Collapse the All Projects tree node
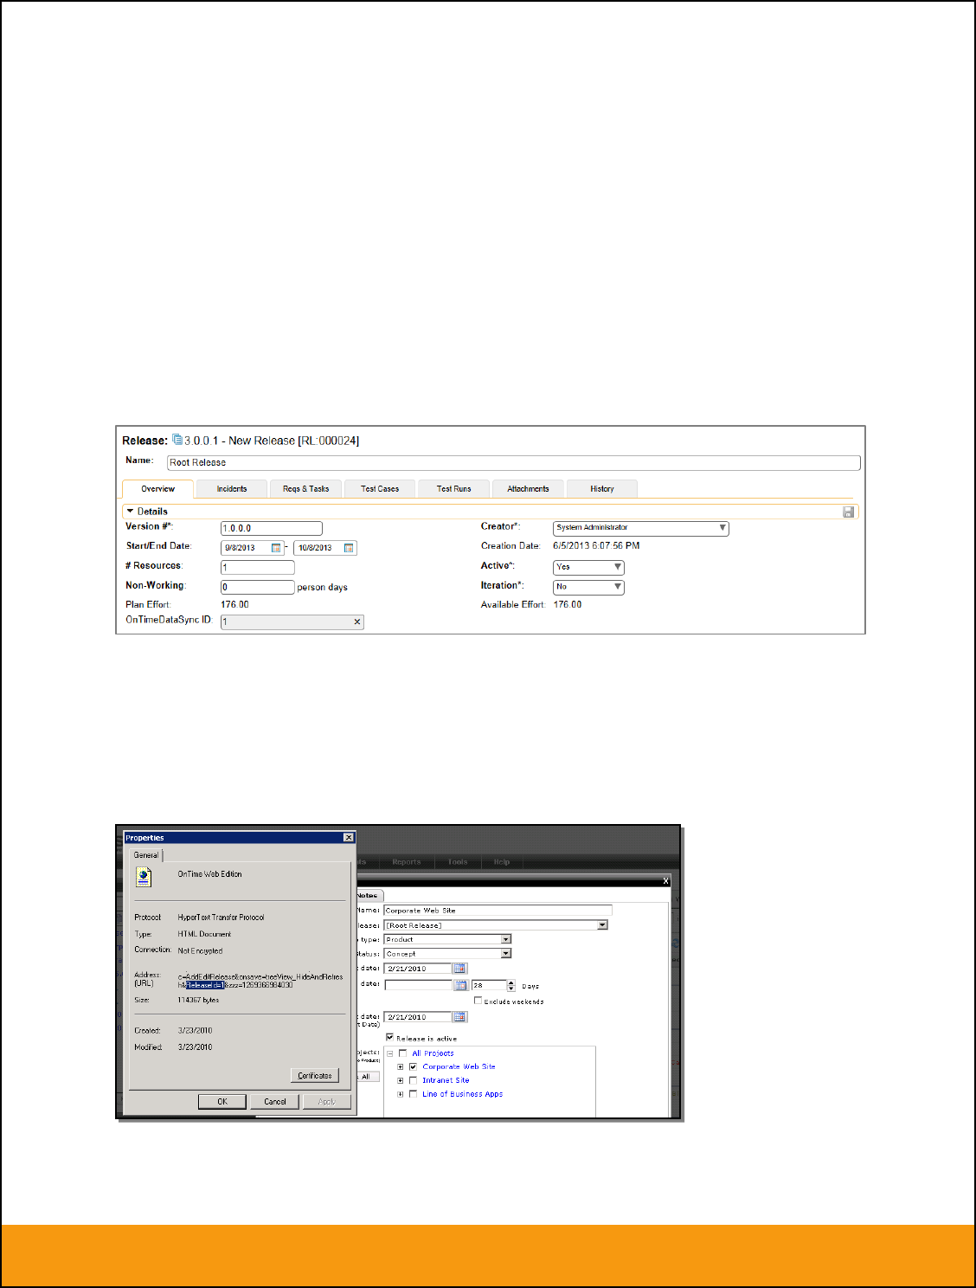The width and height of the screenshot is (976, 1288). (390, 1053)
